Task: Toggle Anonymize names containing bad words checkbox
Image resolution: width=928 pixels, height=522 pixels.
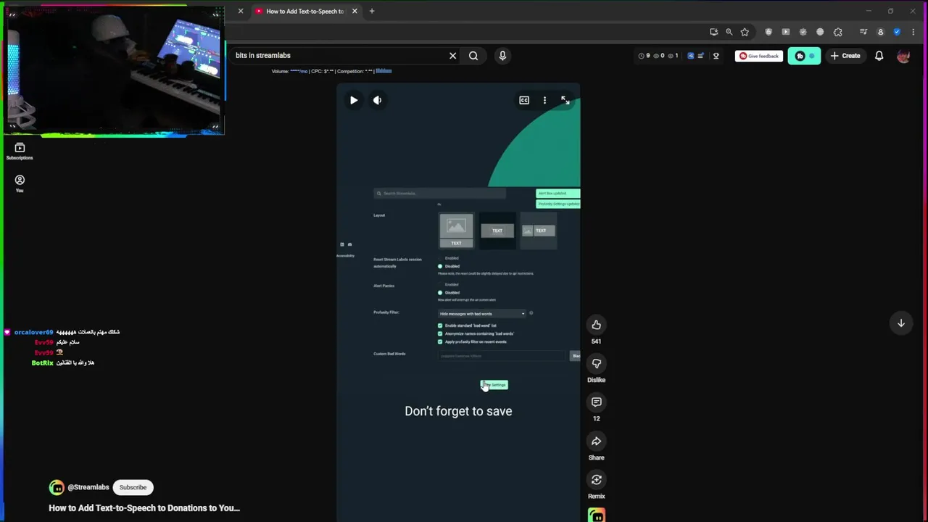Action: tap(439, 333)
